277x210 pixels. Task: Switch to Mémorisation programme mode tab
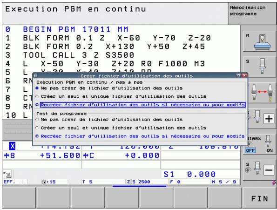tap(252, 14)
